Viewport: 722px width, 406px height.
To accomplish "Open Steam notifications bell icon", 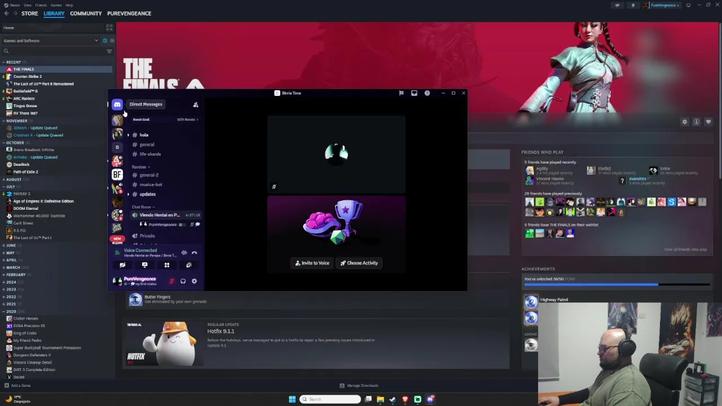I will [x=633, y=5].
